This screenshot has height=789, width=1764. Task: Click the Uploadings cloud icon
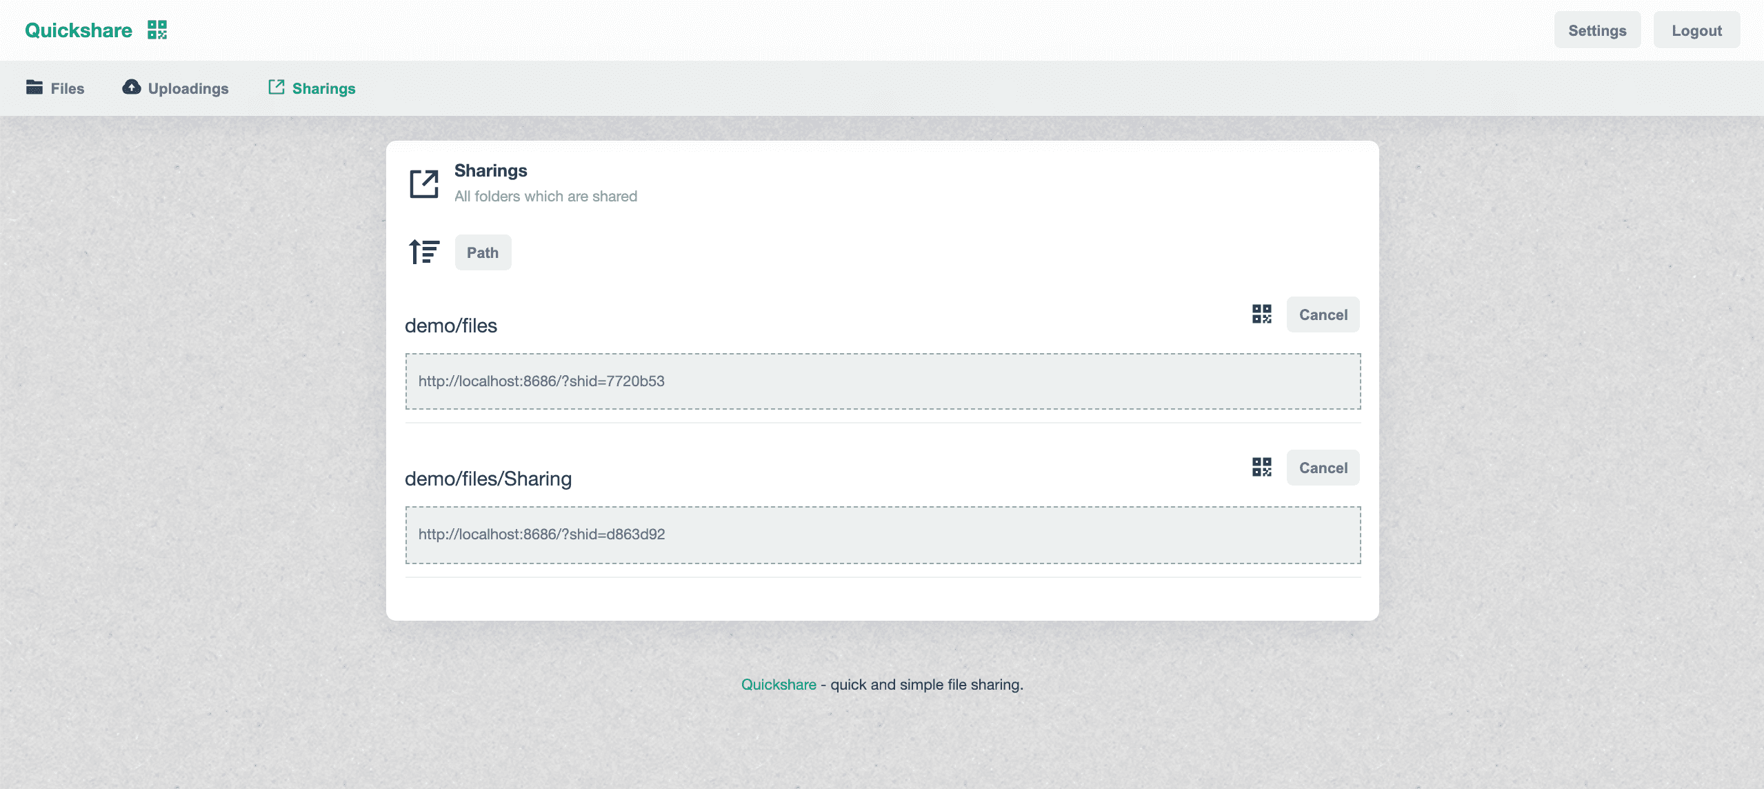[132, 87]
